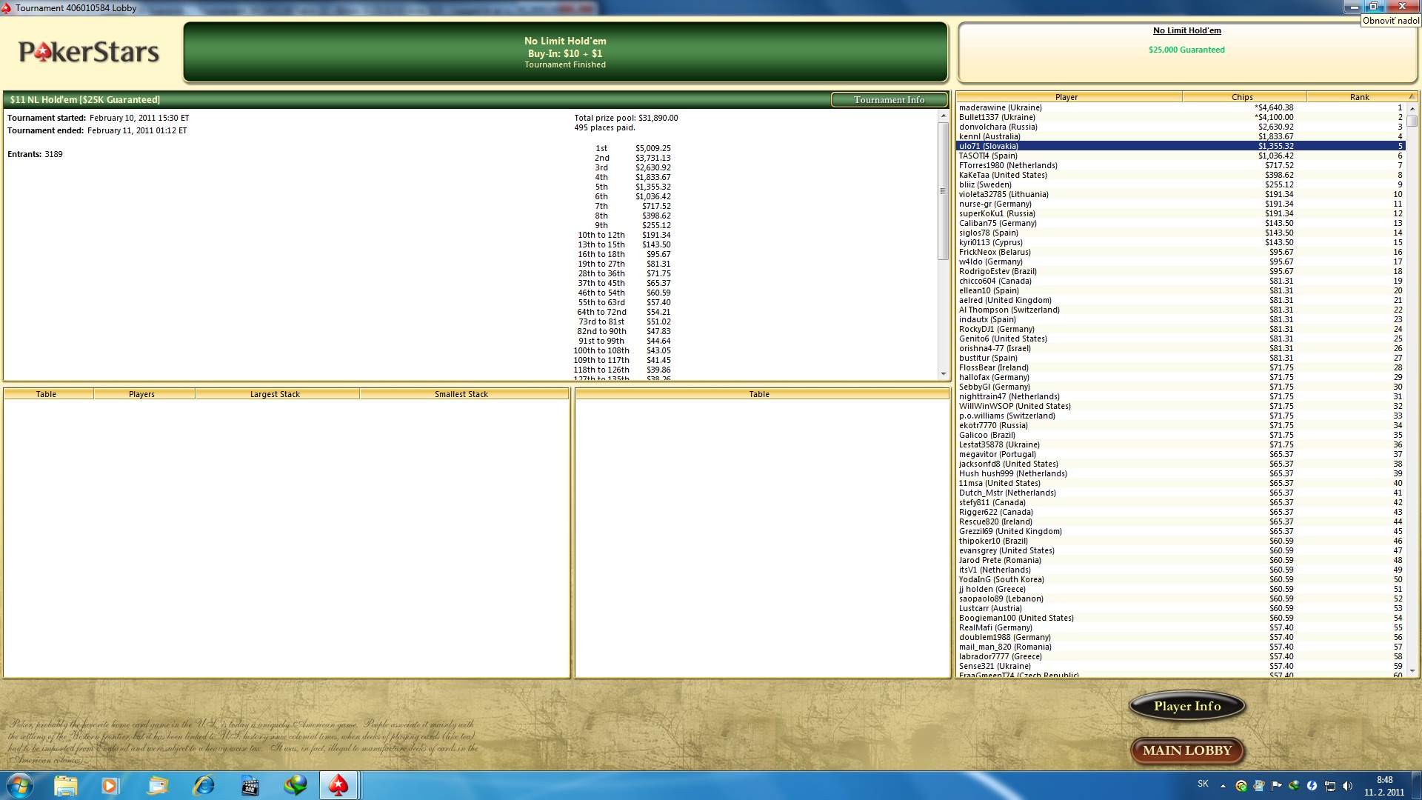The width and height of the screenshot is (1422, 800).
Task: Click the Entrants: 3189 text
Action: [35, 154]
